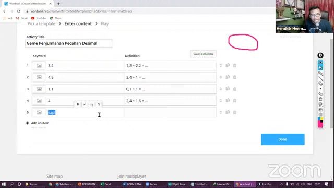This screenshot has height=188, width=334.
Task: Duplicate row 2 with its copy icon
Action: click(228, 77)
